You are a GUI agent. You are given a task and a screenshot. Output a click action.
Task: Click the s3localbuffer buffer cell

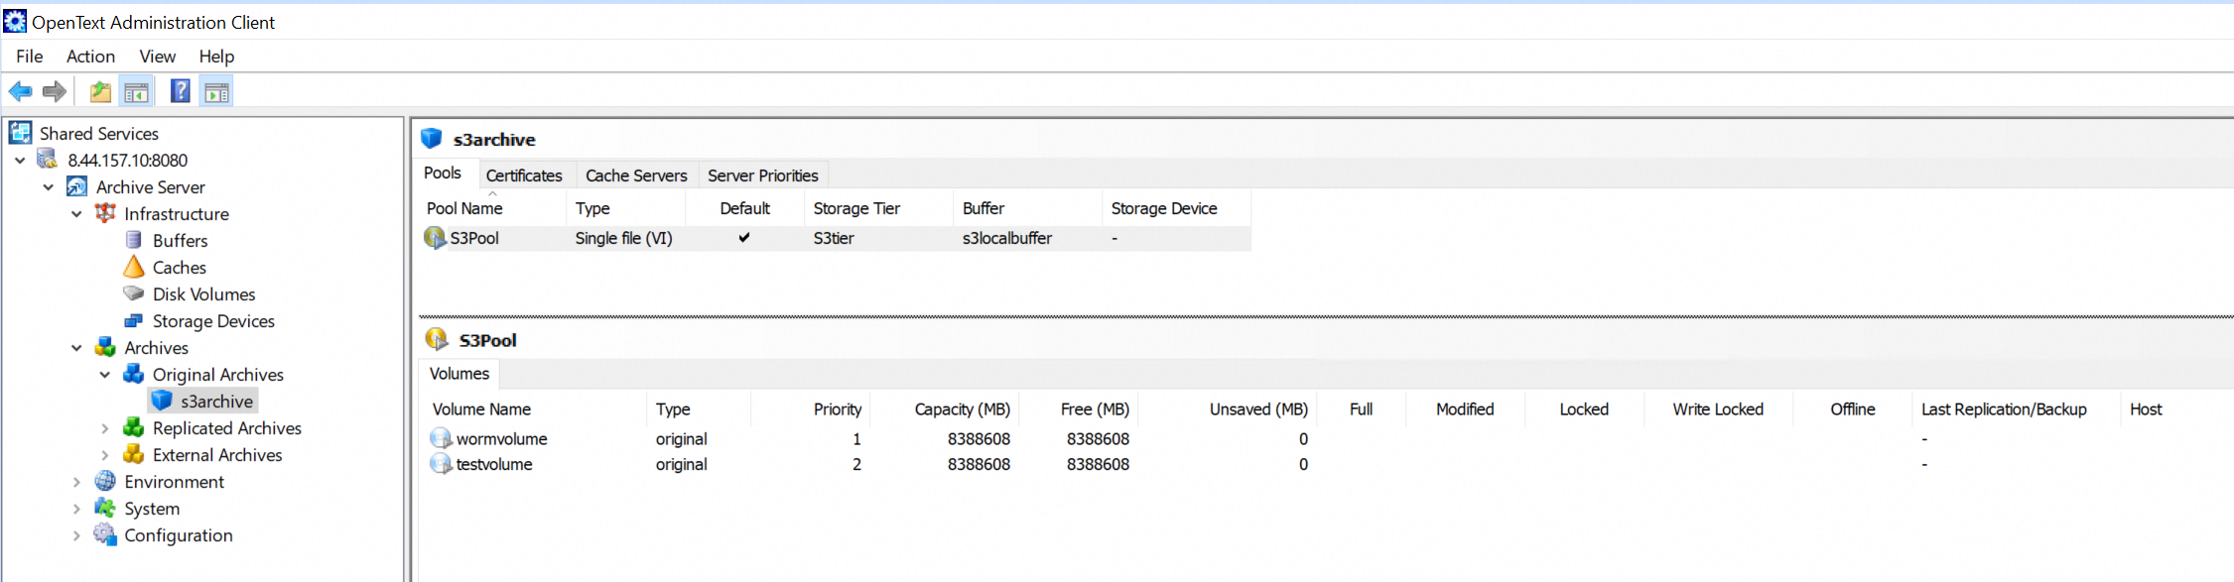[1007, 238]
